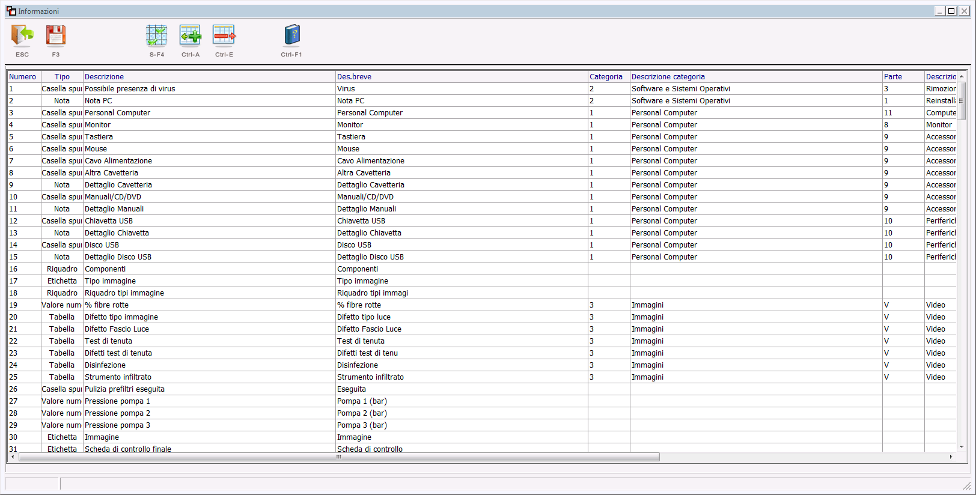Image resolution: width=976 pixels, height=495 pixels.
Task: Select 'Mouse' in the Descrizione column
Action: (x=209, y=149)
